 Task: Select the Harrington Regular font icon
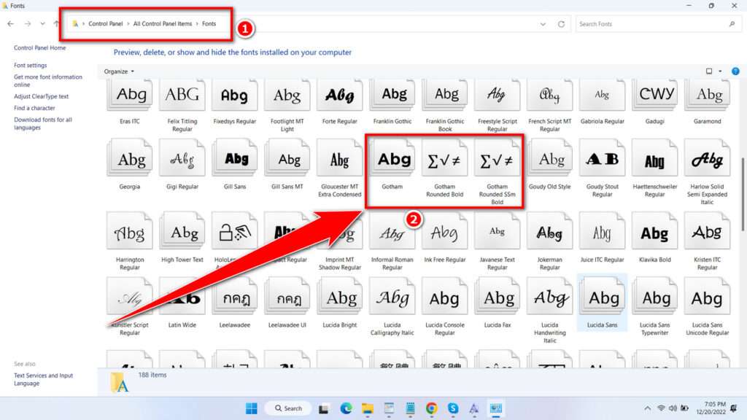point(130,231)
